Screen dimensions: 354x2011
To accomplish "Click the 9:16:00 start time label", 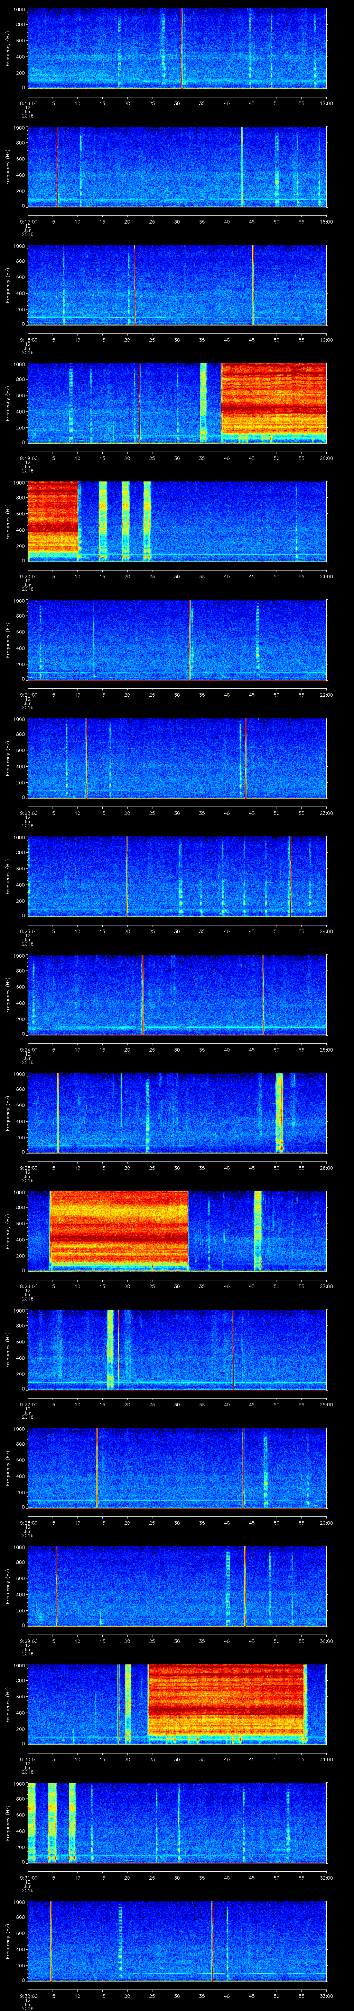I will click(x=28, y=103).
